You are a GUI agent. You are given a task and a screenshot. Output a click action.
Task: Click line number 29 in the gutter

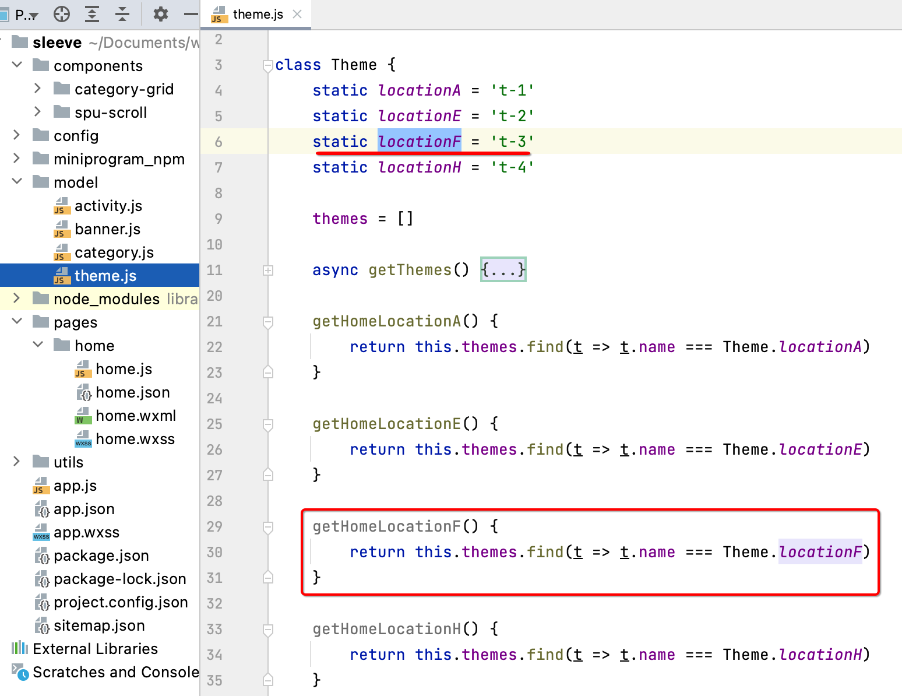pyautogui.click(x=214, y=526)
